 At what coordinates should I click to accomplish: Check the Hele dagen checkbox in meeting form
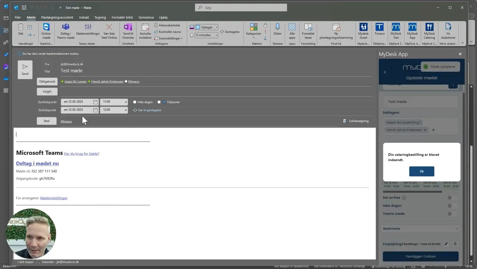pos(135,102)
